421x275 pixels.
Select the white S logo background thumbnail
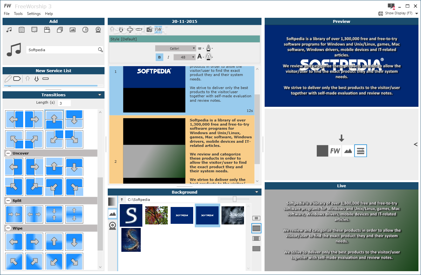coord(131,215)
